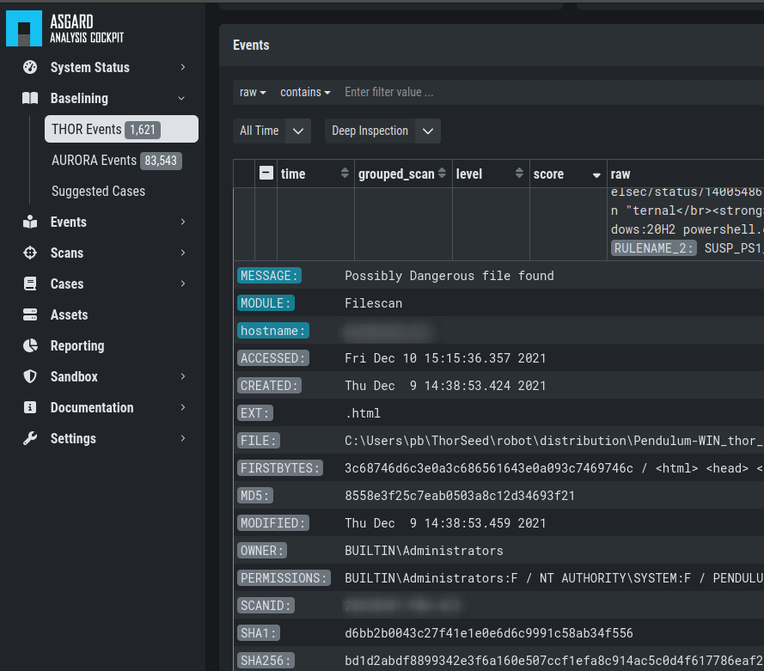Click the Scans crosshair icon
The width and height of the screenshot is (764, 671).
point(30,253)
